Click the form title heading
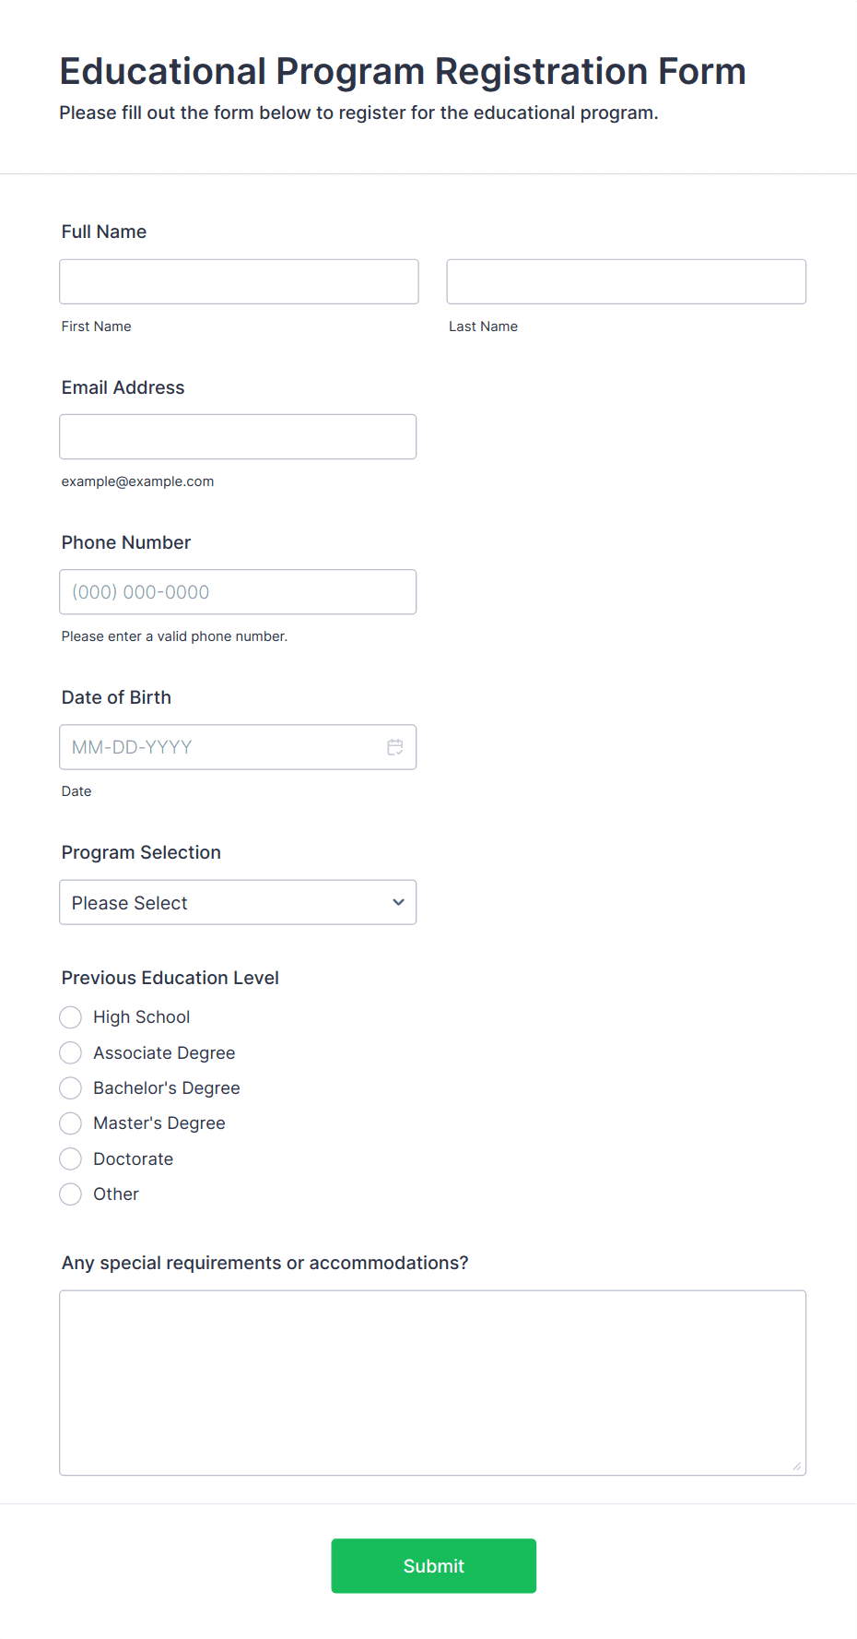The width and height of the screenshot is (857, 1639). 403,71
